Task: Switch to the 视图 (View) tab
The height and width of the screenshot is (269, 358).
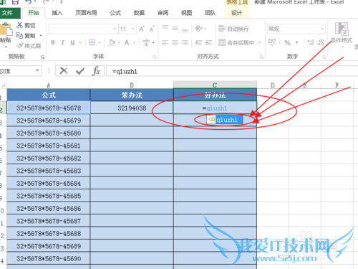Action: pos(186,13)
